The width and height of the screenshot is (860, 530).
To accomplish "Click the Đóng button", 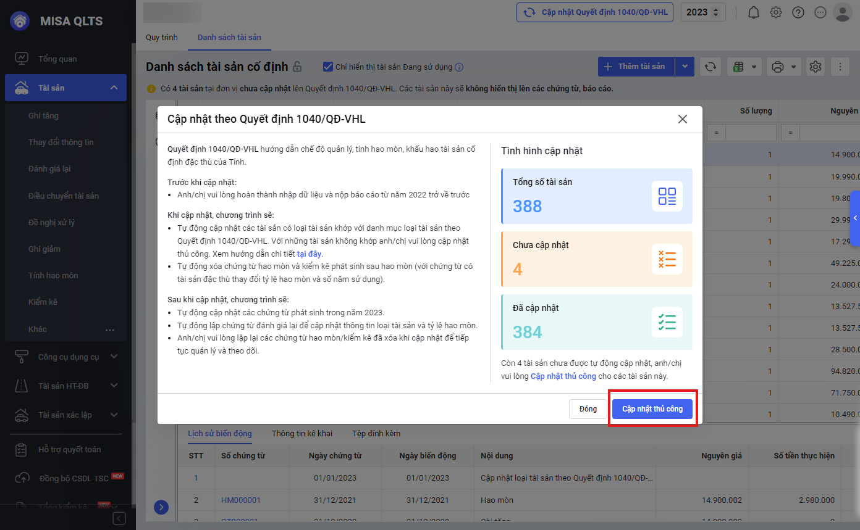I will [588, 409].
